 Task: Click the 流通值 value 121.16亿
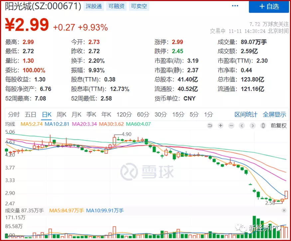click(252, 89)
